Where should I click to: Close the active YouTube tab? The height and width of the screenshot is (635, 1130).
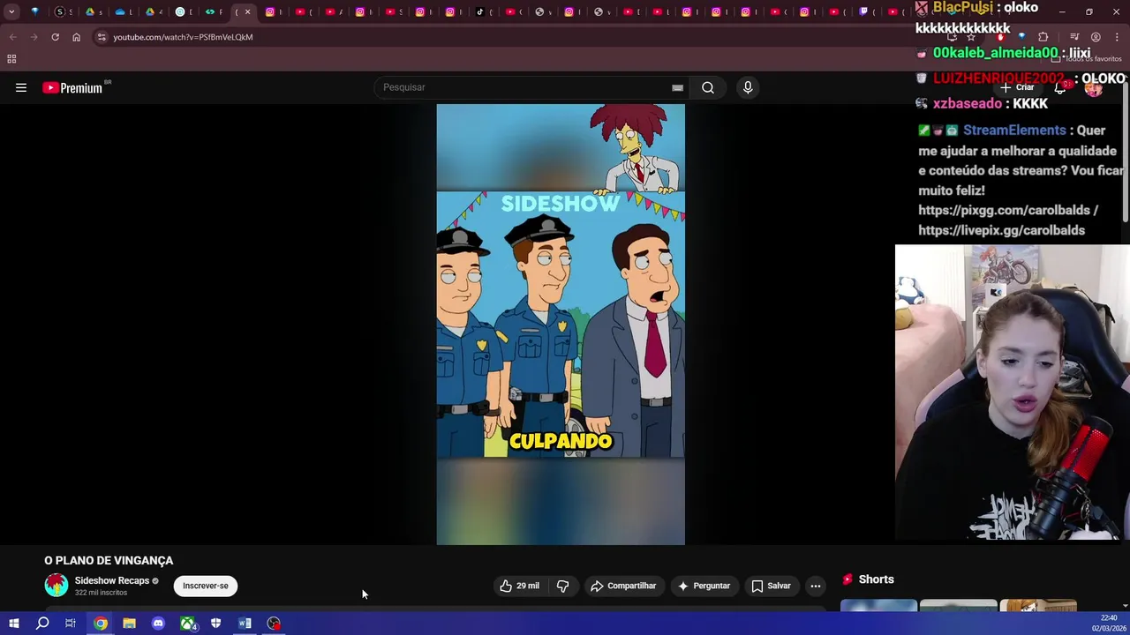pyautogui.click(x=247, y=11)
